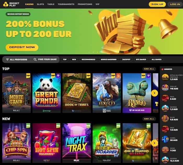This screenshot has height=165, width=183.
Task: Click the orange badge icon on The Myth
Action: pyautogui.click(x=118, y=76)
